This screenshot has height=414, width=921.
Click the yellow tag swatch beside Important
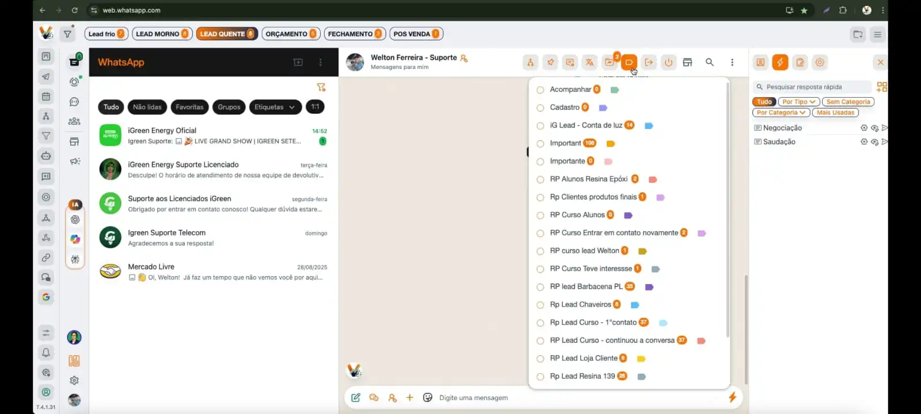611,144
